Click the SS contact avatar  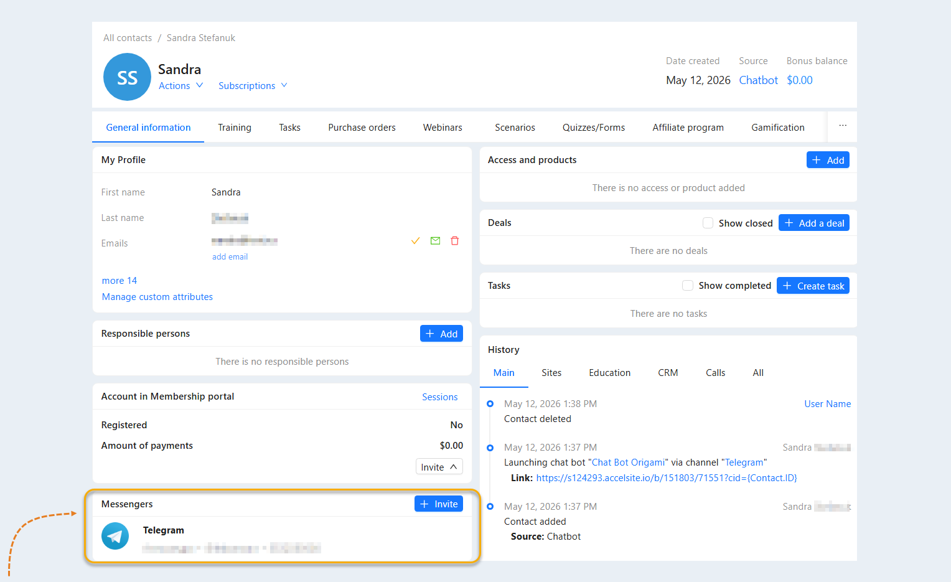tap(127, 77)
